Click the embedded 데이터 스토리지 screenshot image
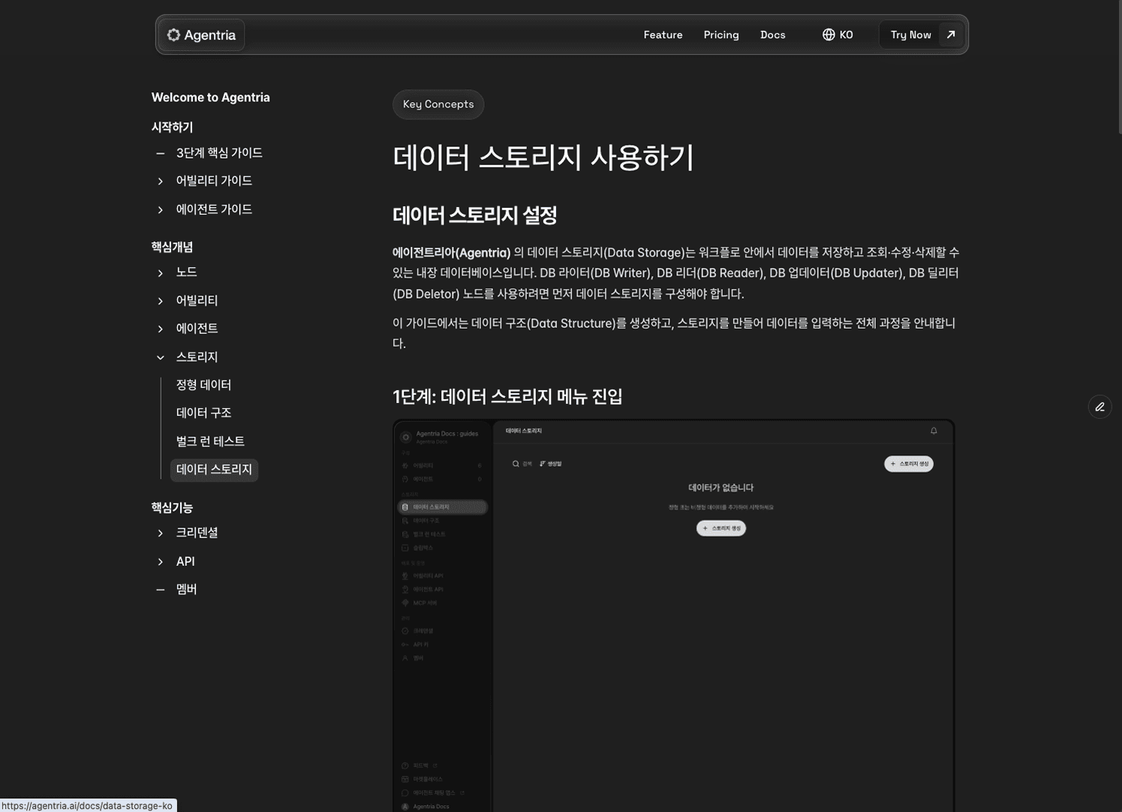The height and width of the screenshot is (812, 1122). [674, 615]
